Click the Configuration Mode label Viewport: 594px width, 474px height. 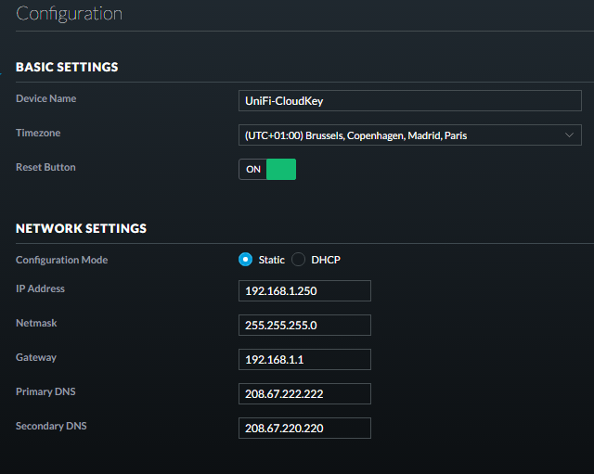(62, 260)
